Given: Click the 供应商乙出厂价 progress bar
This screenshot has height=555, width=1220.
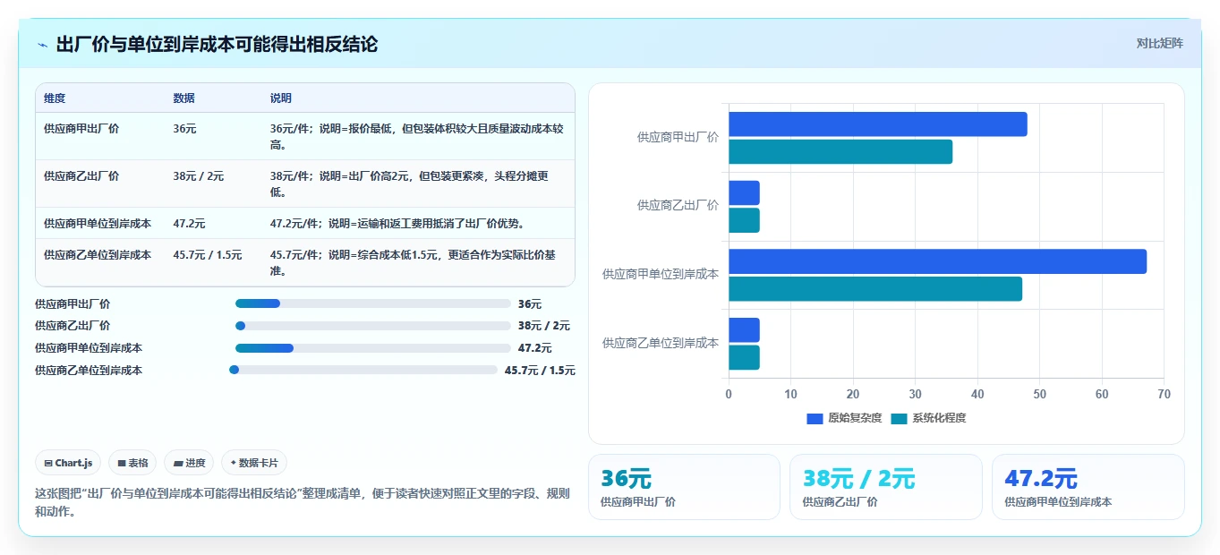Looking at the screenshot, I should [372, 326].
